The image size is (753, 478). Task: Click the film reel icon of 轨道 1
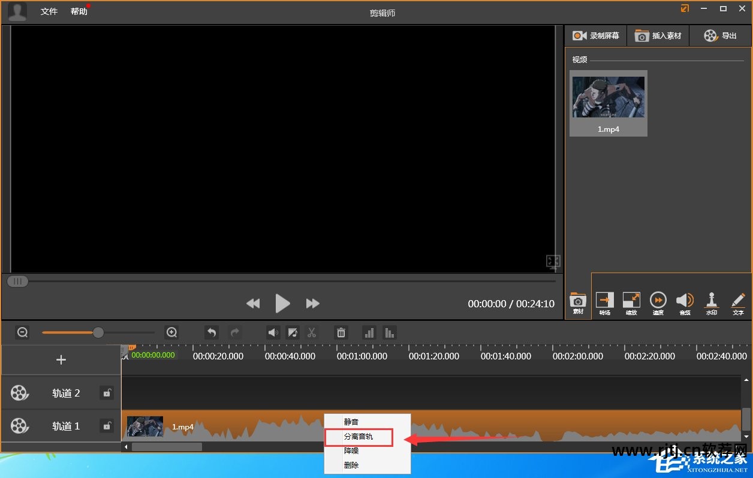tap(19, 426)
